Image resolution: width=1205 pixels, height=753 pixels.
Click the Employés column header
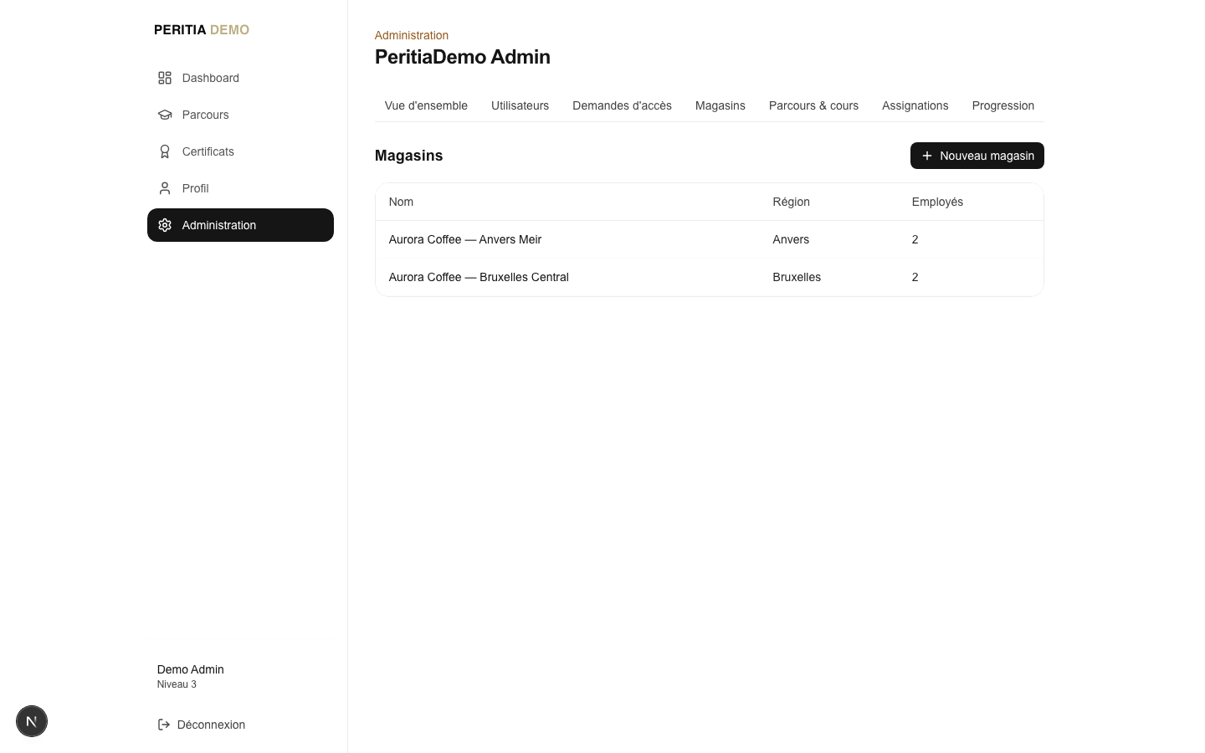(937, 202)
